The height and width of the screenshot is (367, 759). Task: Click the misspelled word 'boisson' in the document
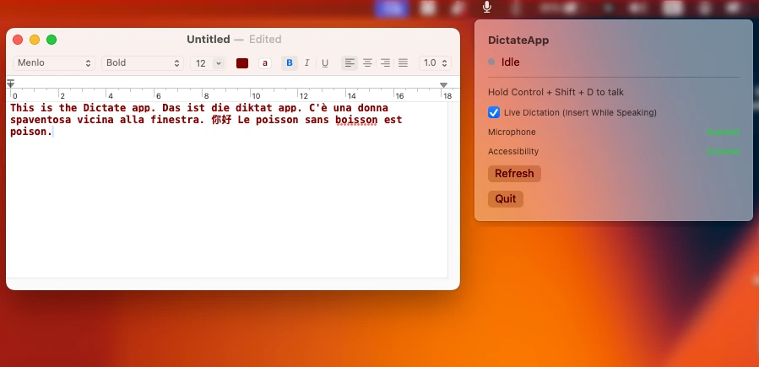point(356,120)
